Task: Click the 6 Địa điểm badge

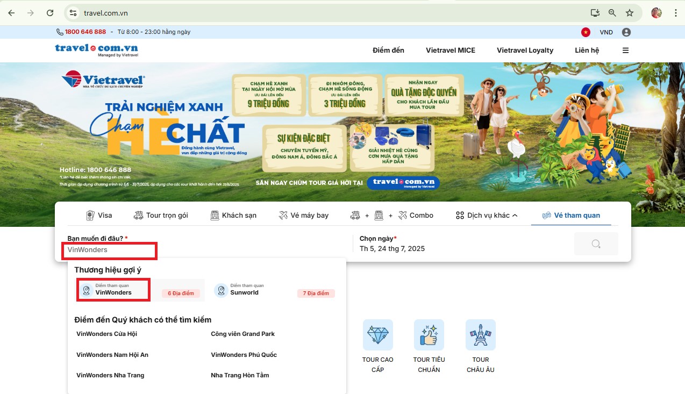Action: pos(181,293)
